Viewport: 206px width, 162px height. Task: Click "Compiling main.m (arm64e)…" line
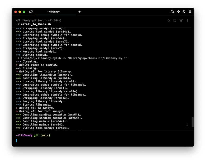pyautogui.click(x=41, y=121)
